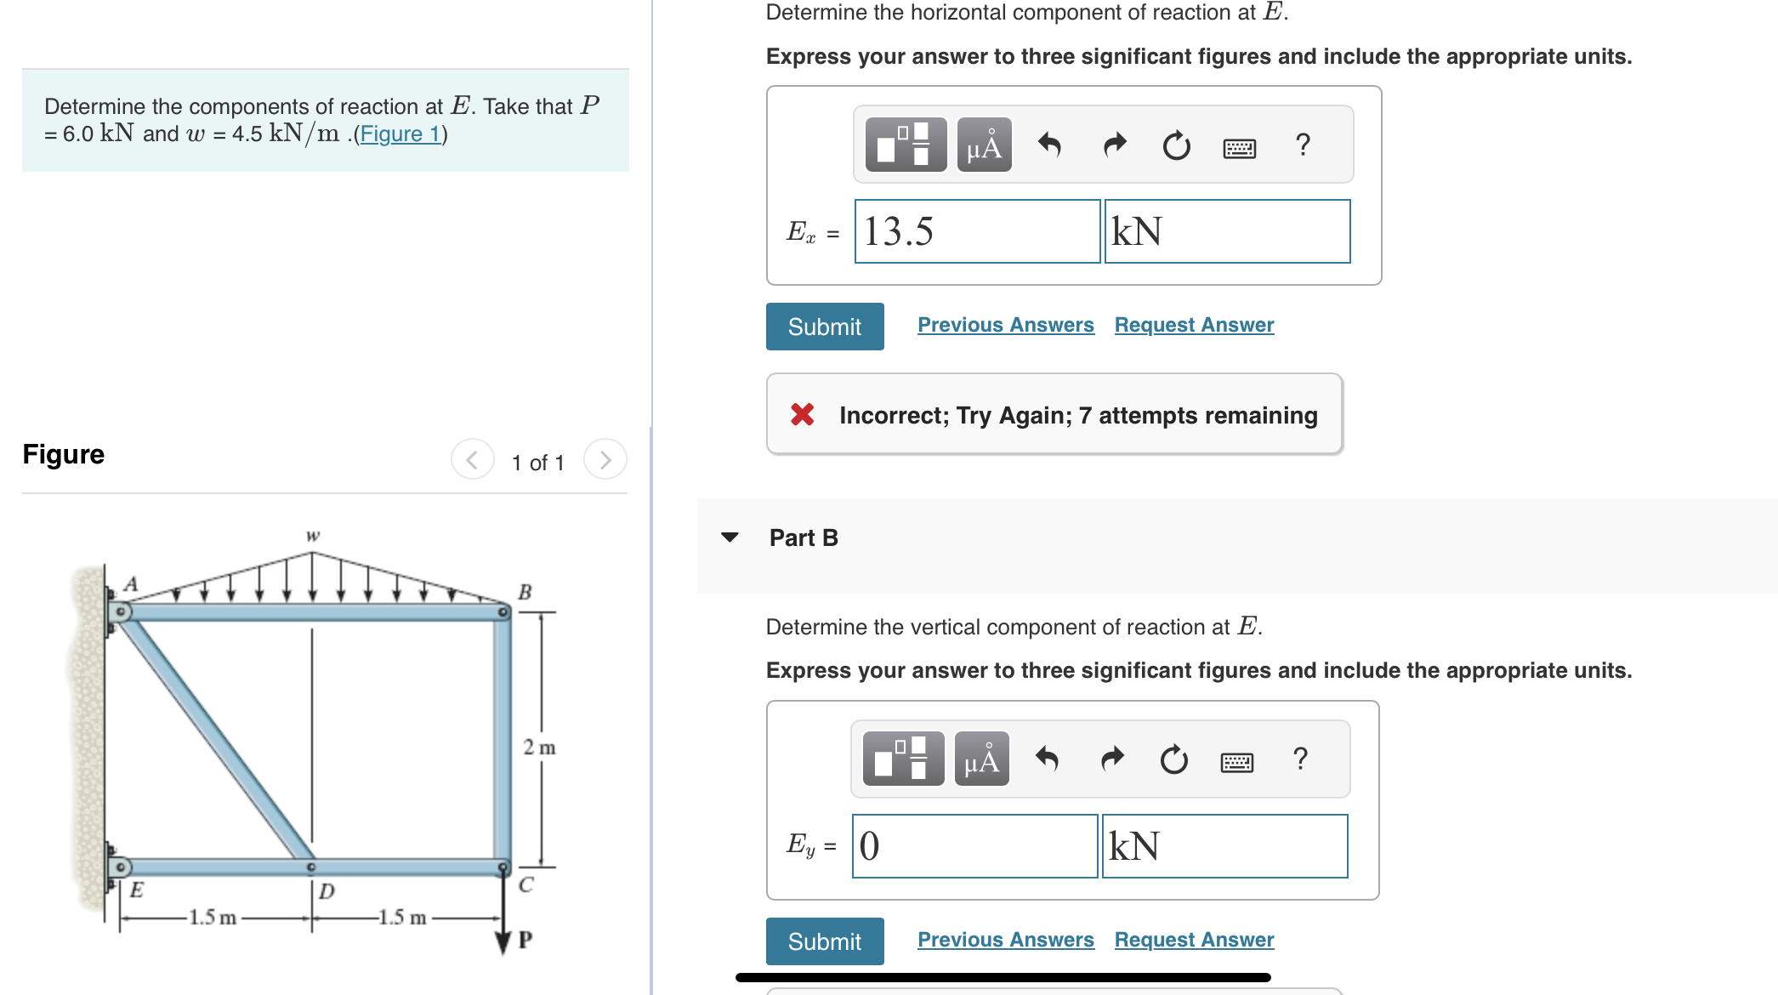Screen dimensions: 1778x995
Task: Click Request Answer under Part B
Action: point(1194,940)
